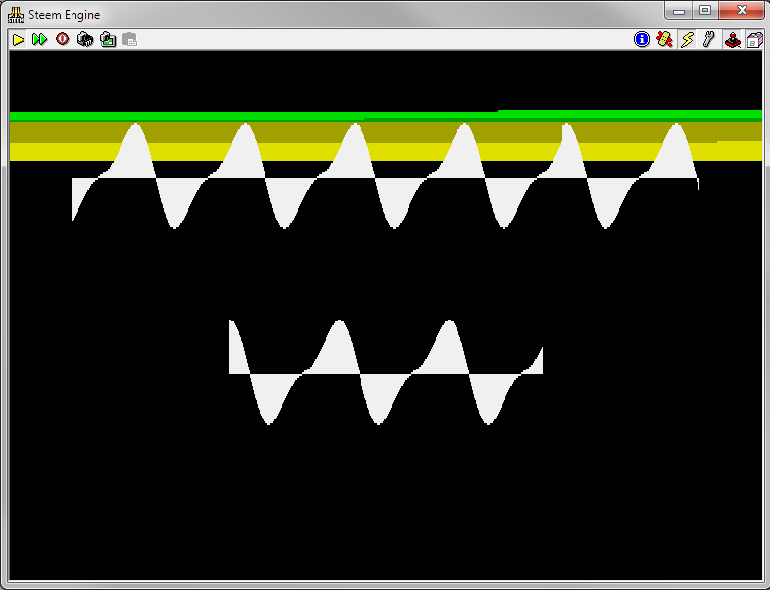Start emulation with the yellow play button
The height and width of the screenshot is (590, 770).
(19, 40)
